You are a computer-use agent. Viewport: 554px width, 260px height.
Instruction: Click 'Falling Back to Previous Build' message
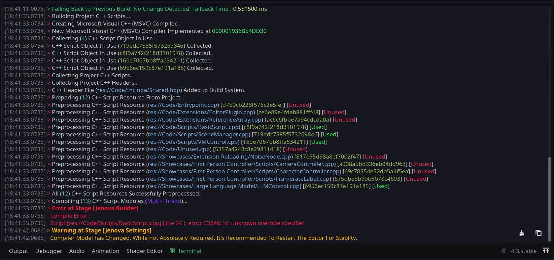(142, 9)
